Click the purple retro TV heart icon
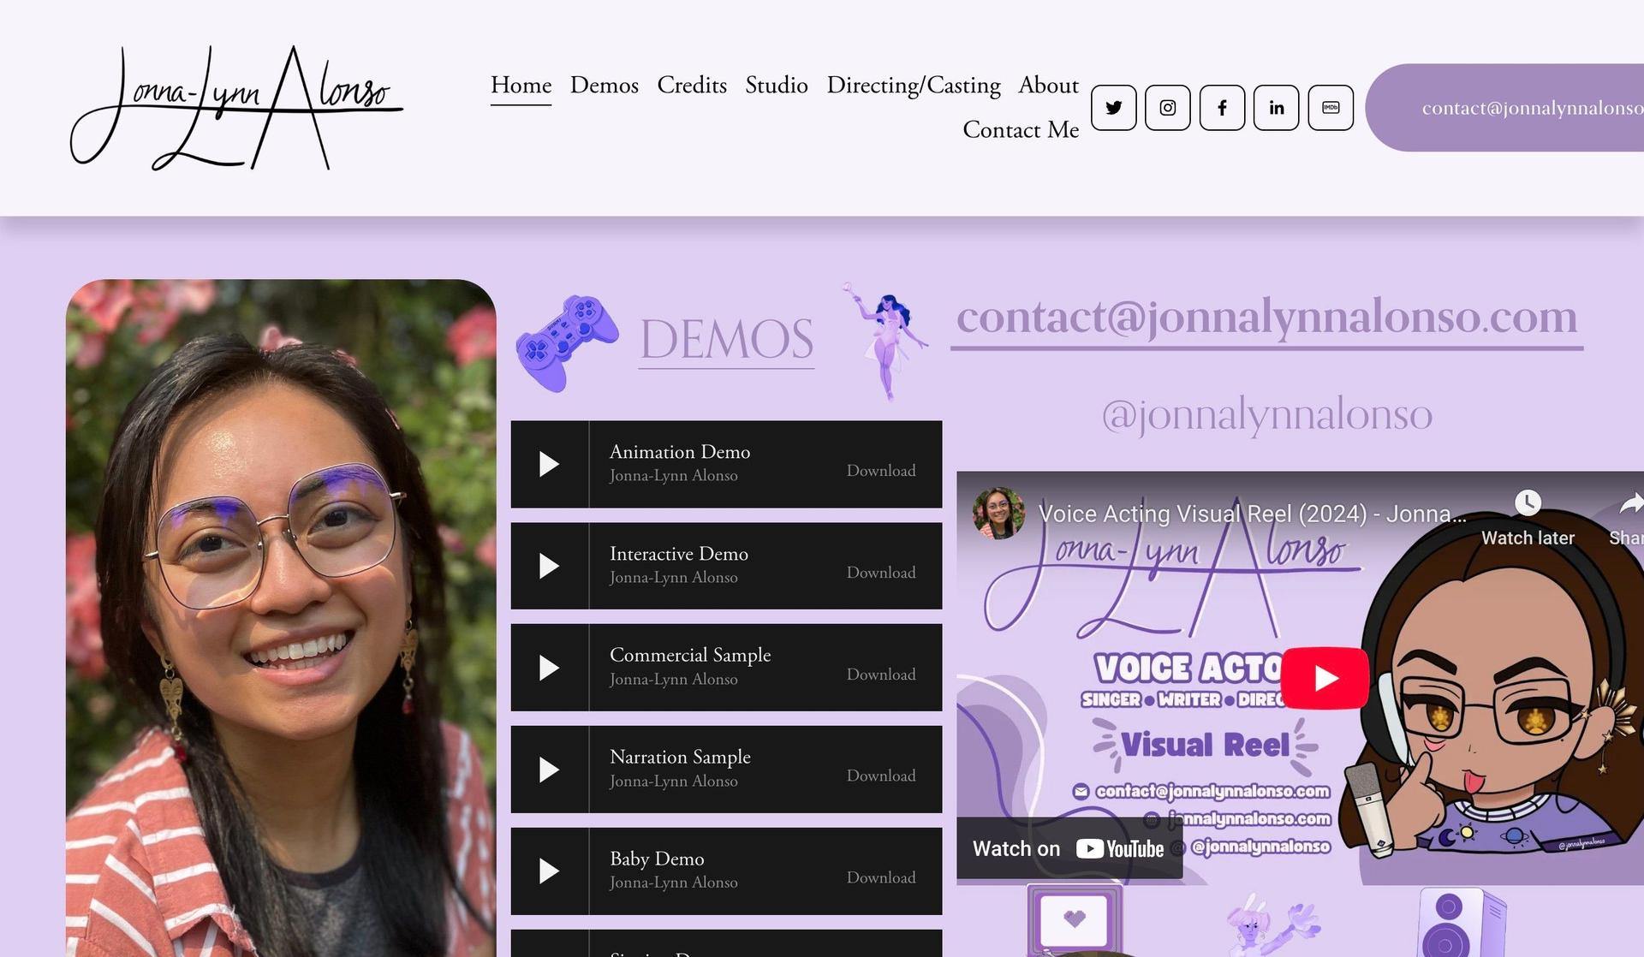The height and width of the screenshot is (957, 1644). click(1075, 920)
